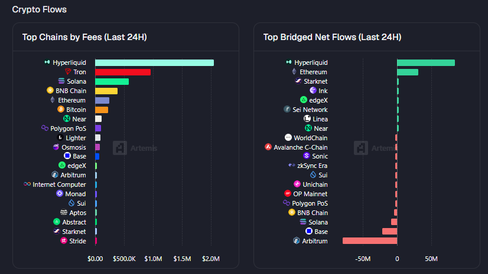Click the 'Top Bridged Net Flows (Last 24H)' title
The width and height of the screenshot is (488, 274).
pyautogui.click(x=333, y=37)
